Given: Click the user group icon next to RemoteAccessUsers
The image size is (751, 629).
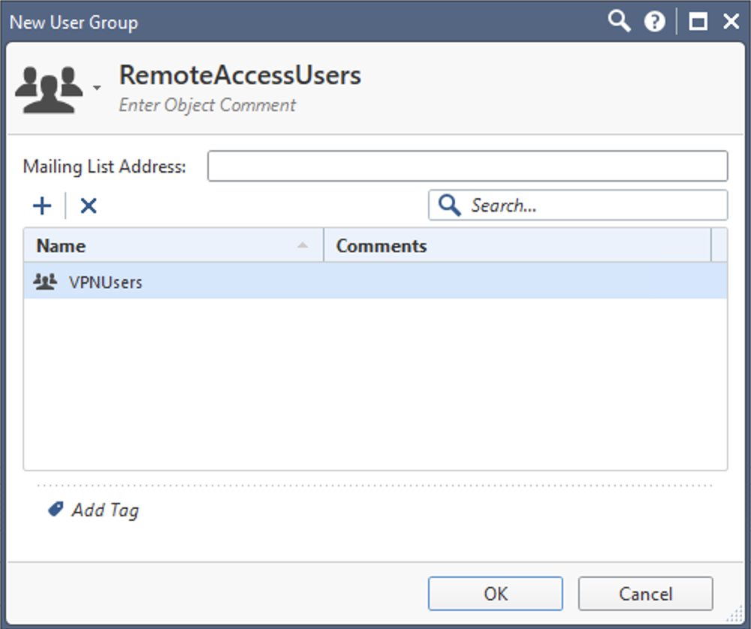Looking at the screenshot, I should point(49,85).
